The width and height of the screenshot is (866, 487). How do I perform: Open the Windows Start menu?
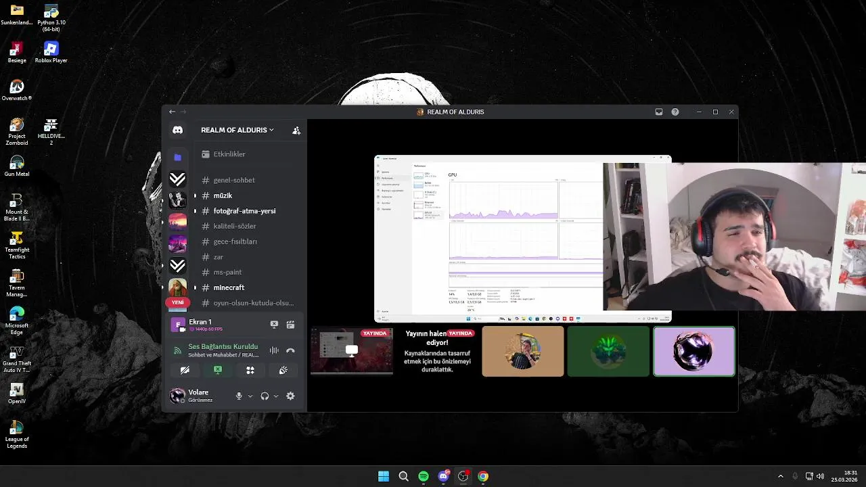[384, 476]
